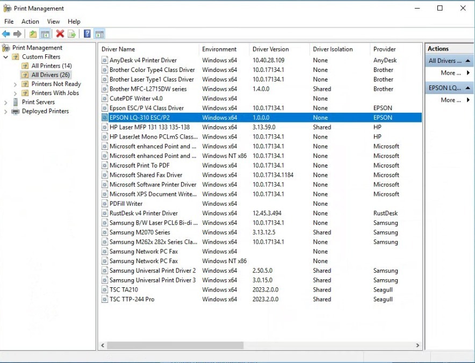Click the Up one level toolbar icon
Image resolution: width=475 pixels, height=363 pixels.
(33, 34)
